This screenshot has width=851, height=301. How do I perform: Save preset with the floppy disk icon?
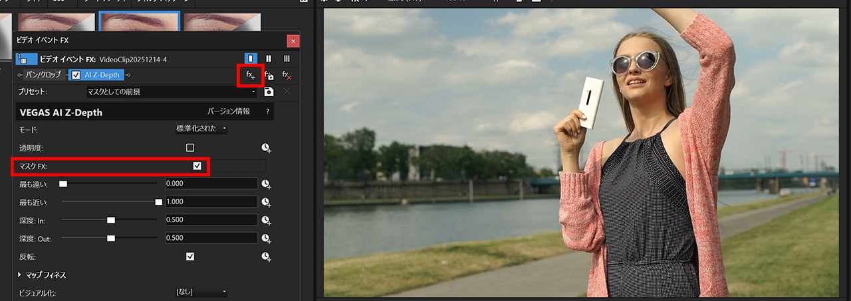[269, 91]
